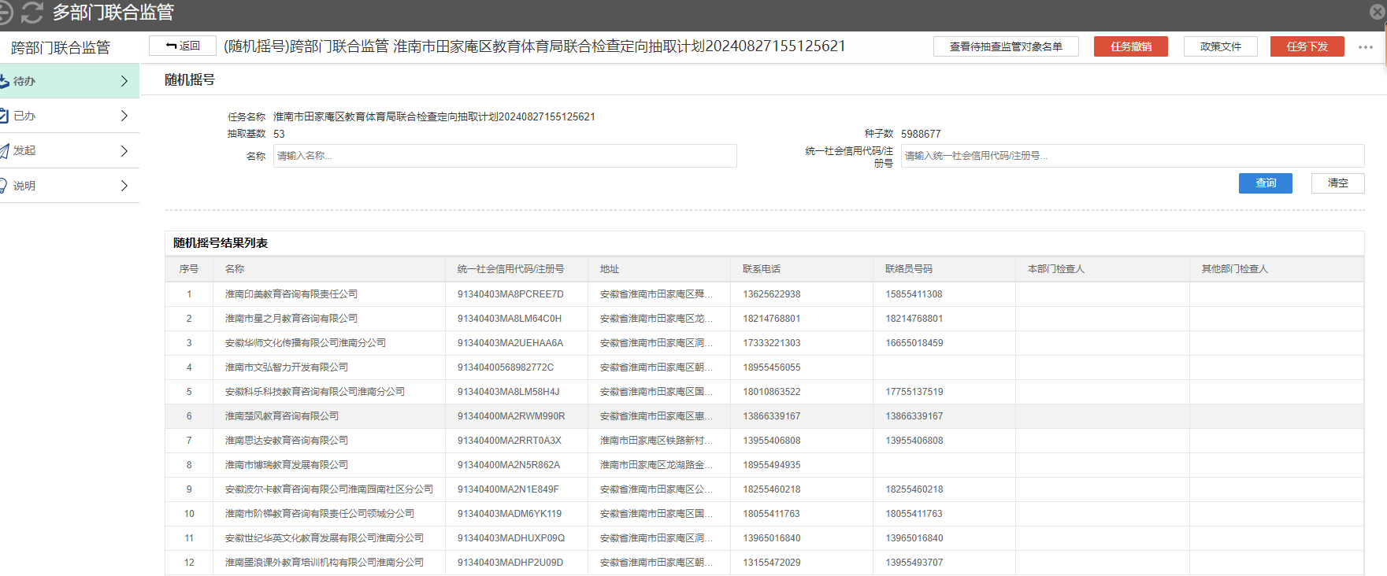Click the 序号 column header
This screenshot has height=576, width=1387.
pyautogui.click(x=189, y=269)
